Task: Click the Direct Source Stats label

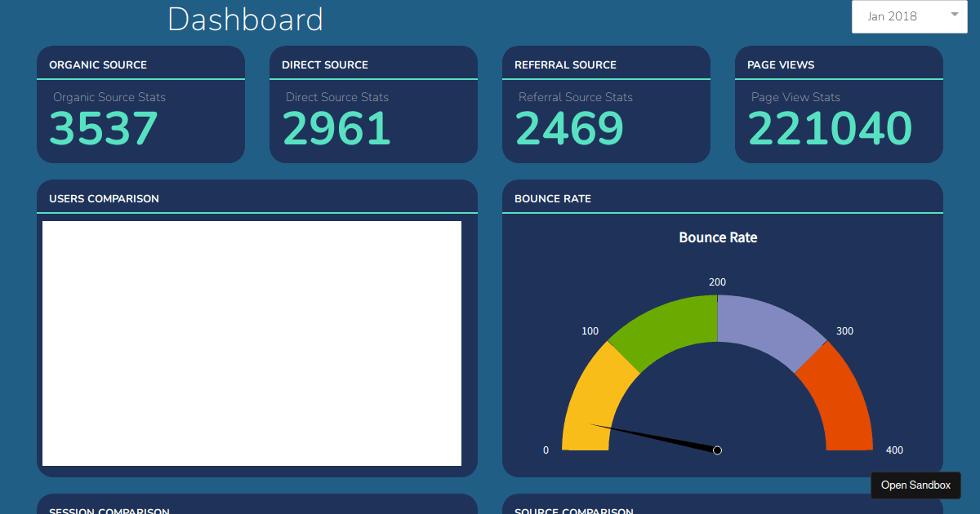Action: (x=337, y=97)
